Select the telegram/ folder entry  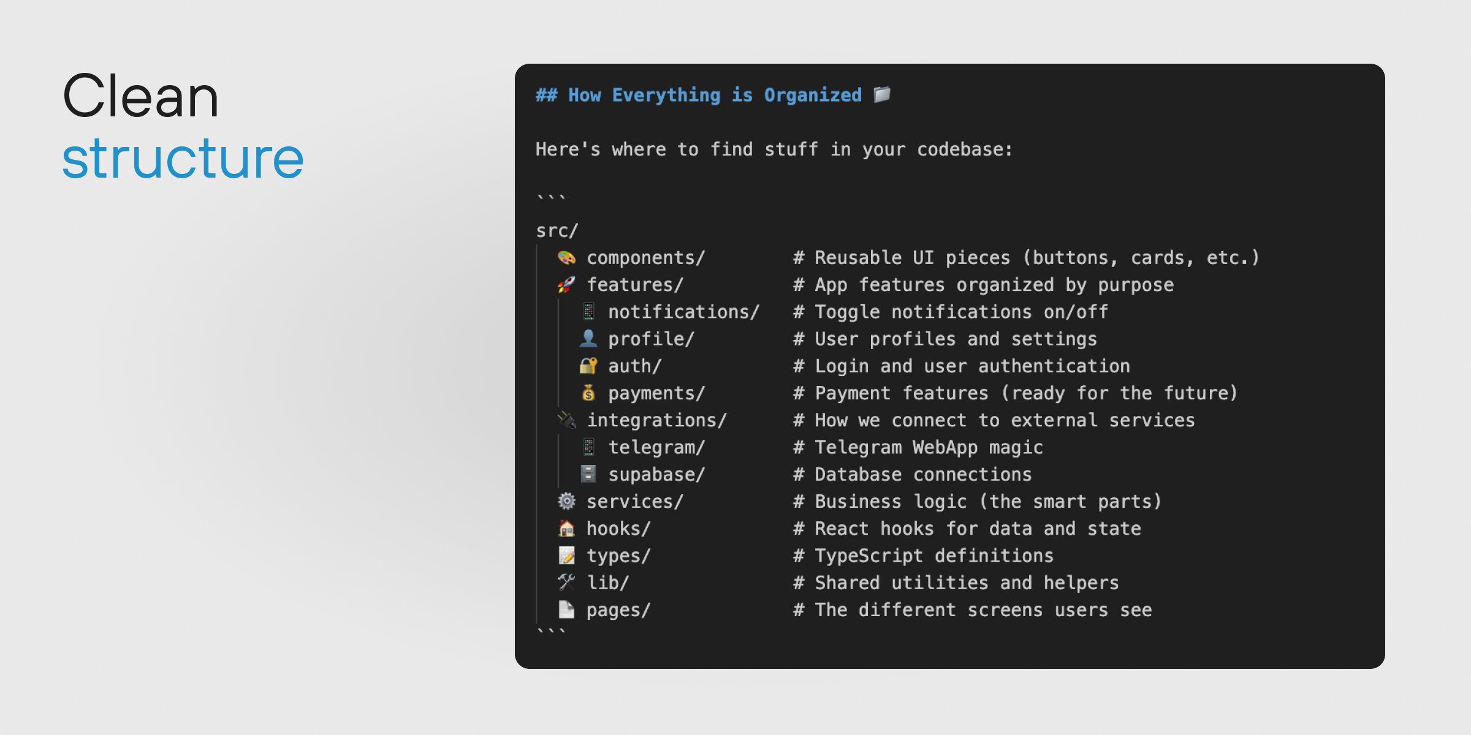(656, 448)
